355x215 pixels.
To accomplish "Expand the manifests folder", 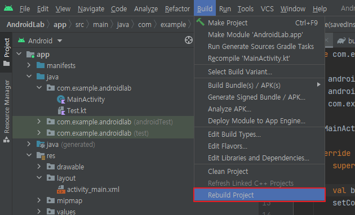I will (x=29, y=65).
